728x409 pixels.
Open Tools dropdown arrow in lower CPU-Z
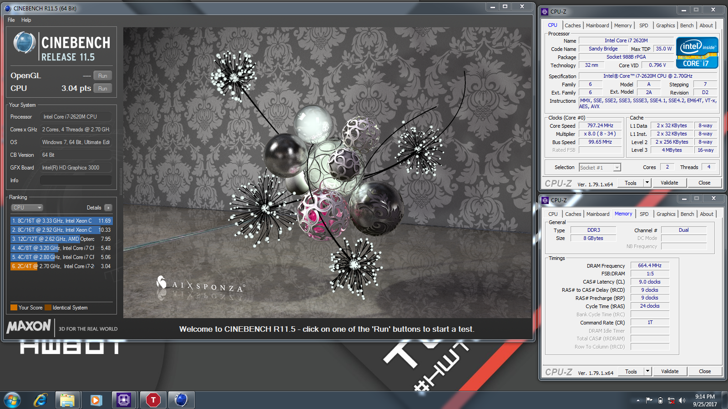(648, 372)
